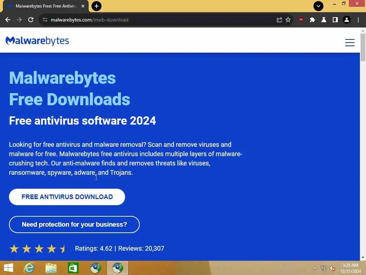Share this page via the share icon
This screenshot has height=275, width=366.
coord(279,20)
